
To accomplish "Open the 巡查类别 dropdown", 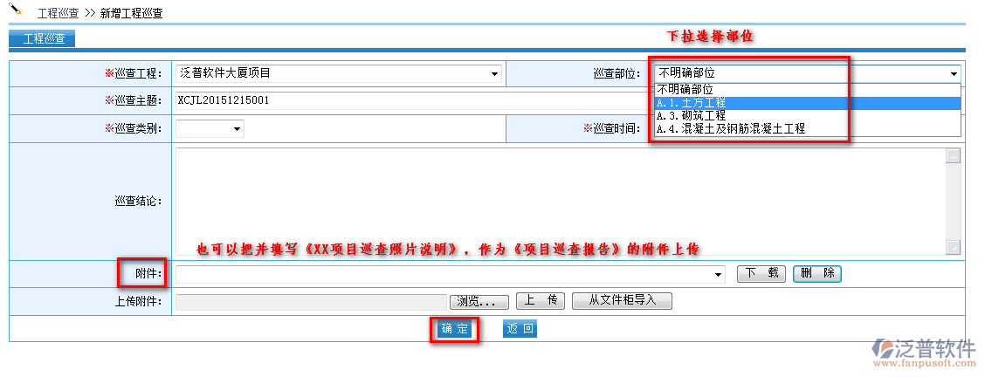I will point(210,128).
